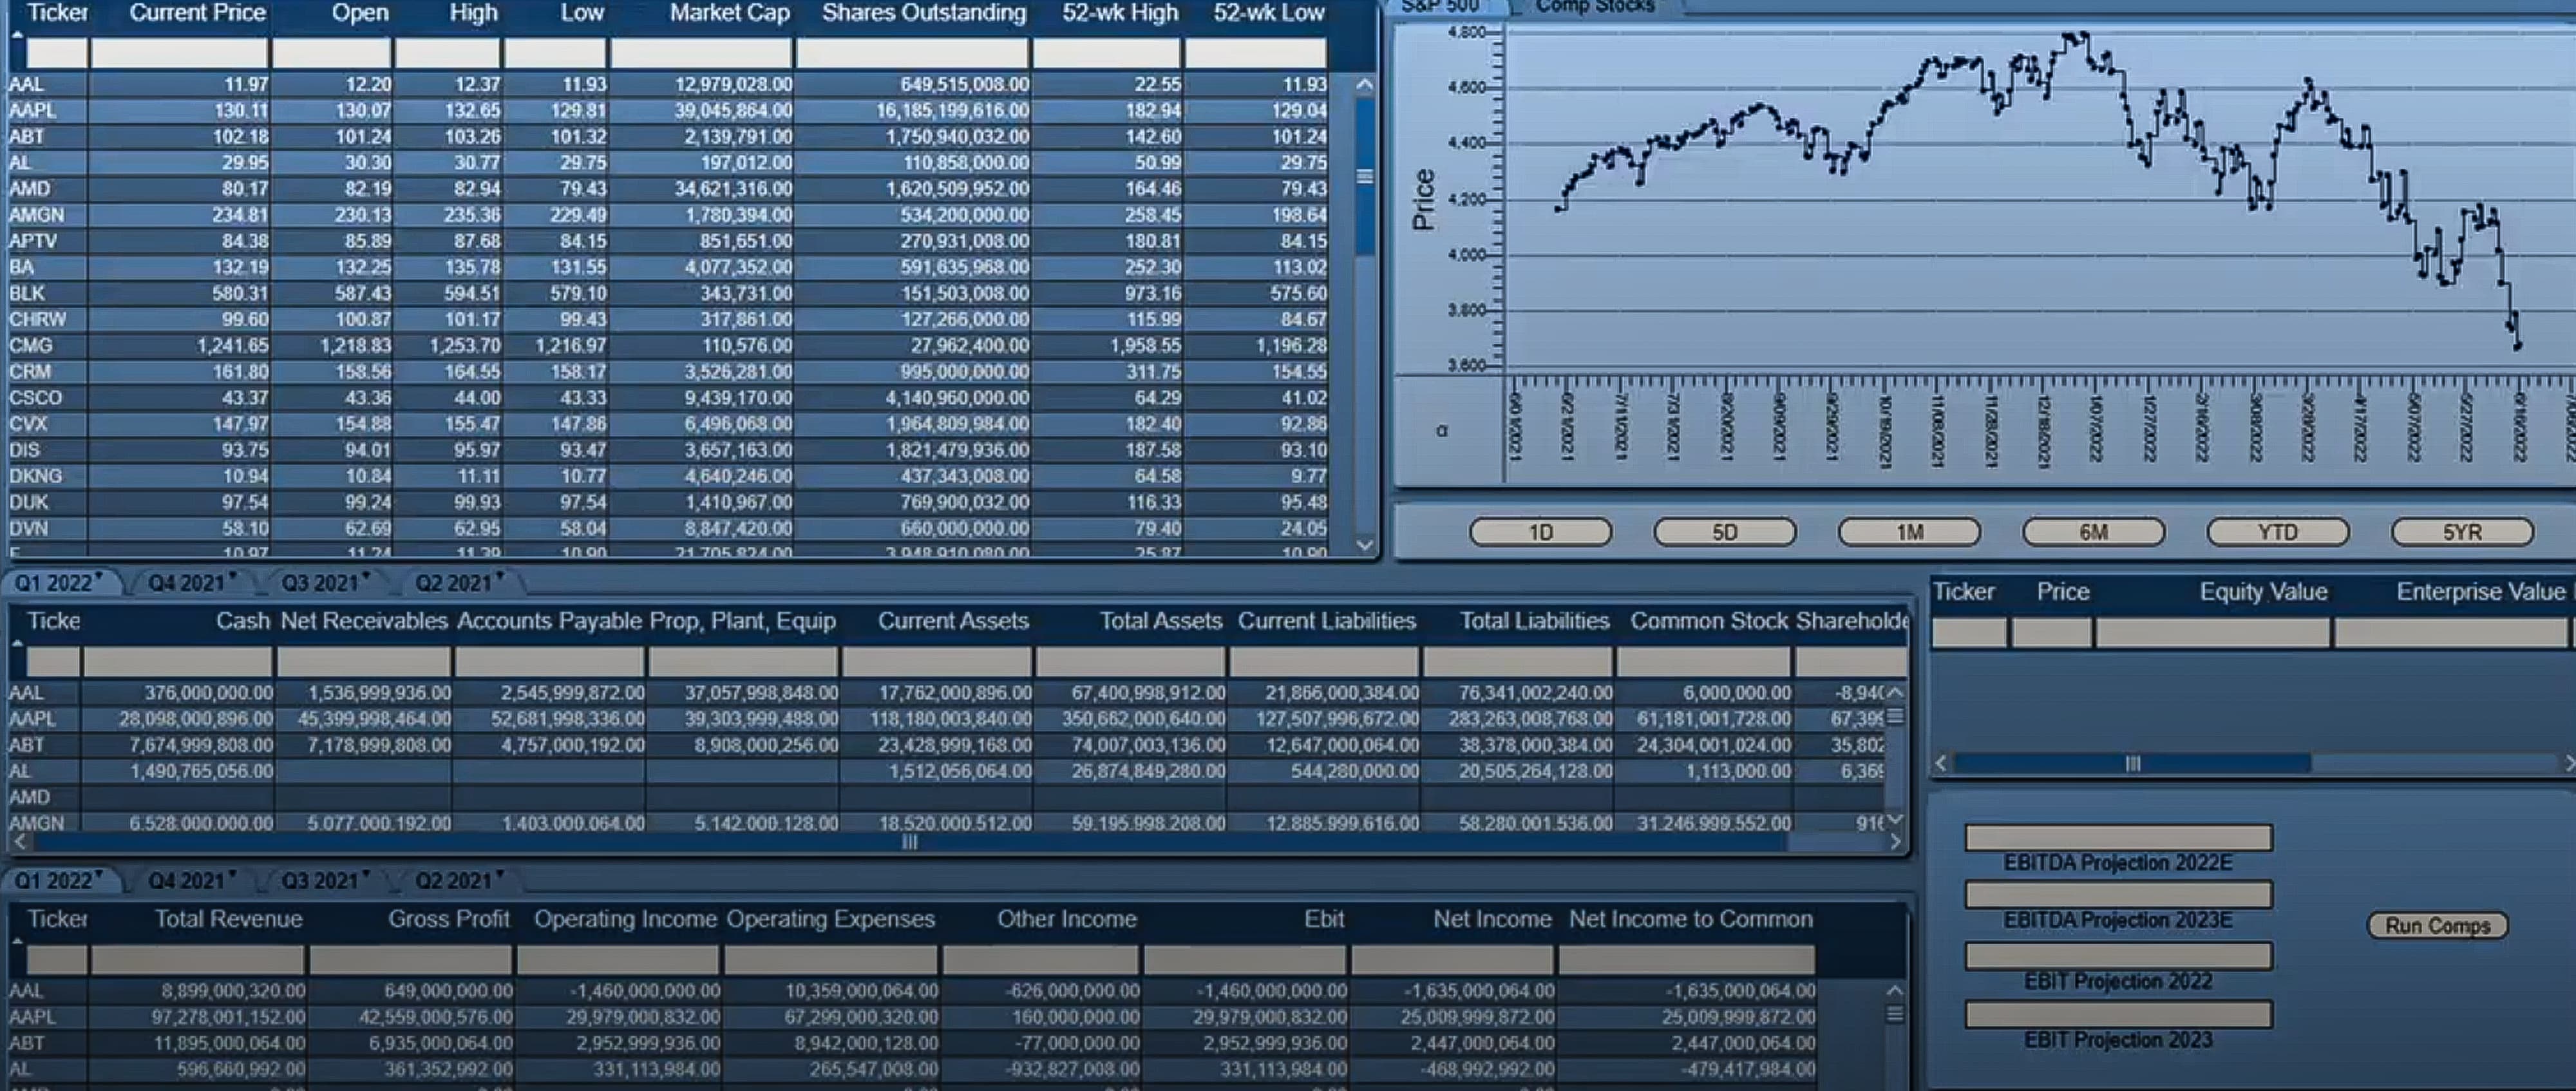Select the CSCO row in price table

coord(667,398)
